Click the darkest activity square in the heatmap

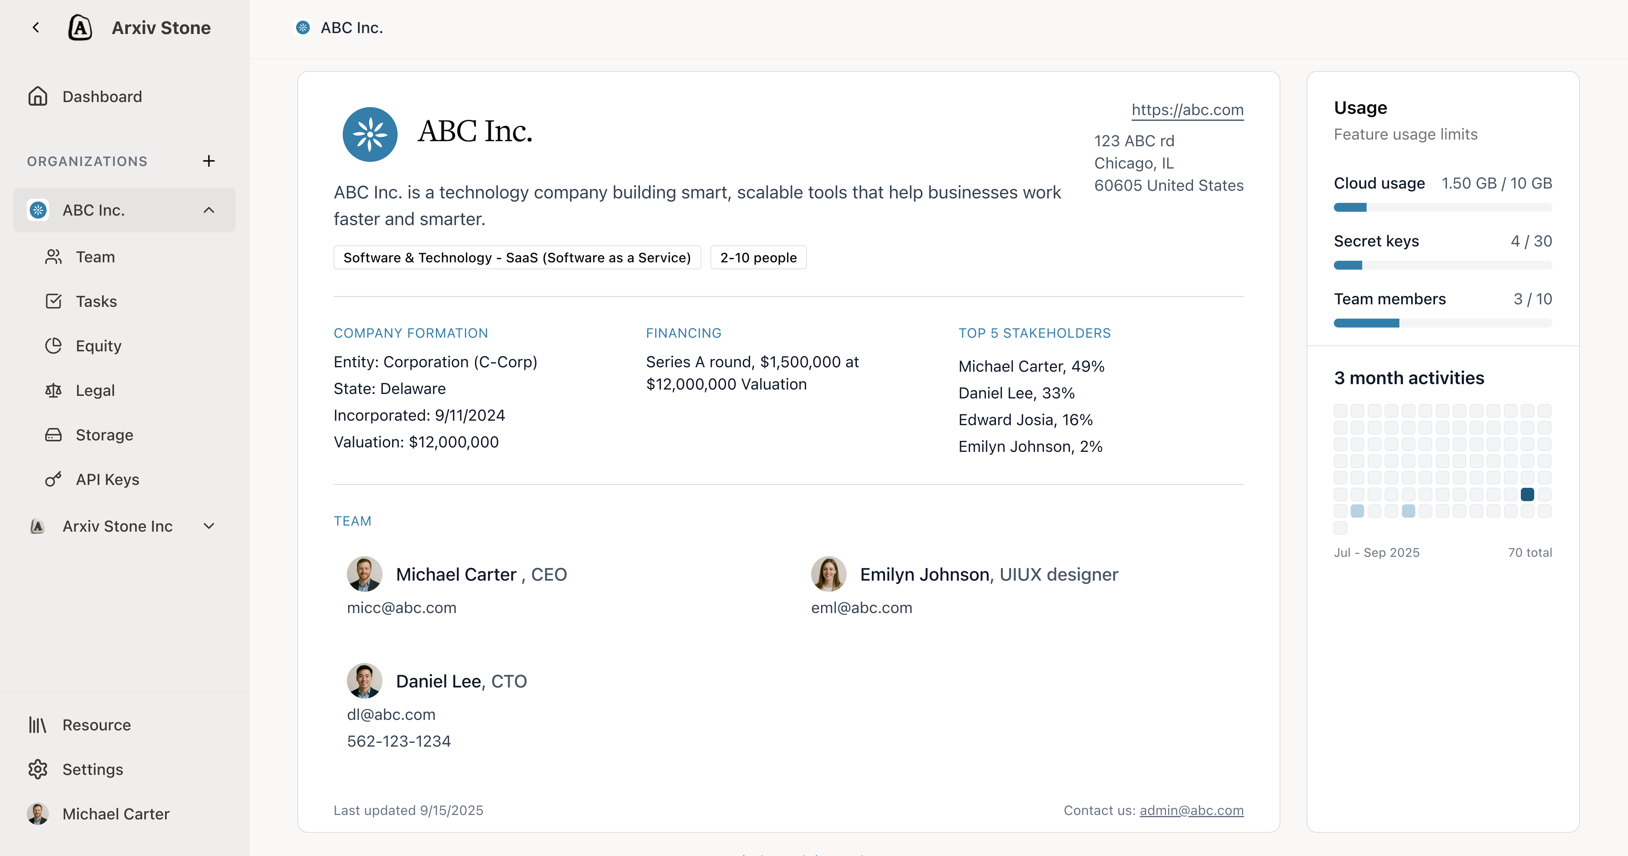coord(1528,494)
